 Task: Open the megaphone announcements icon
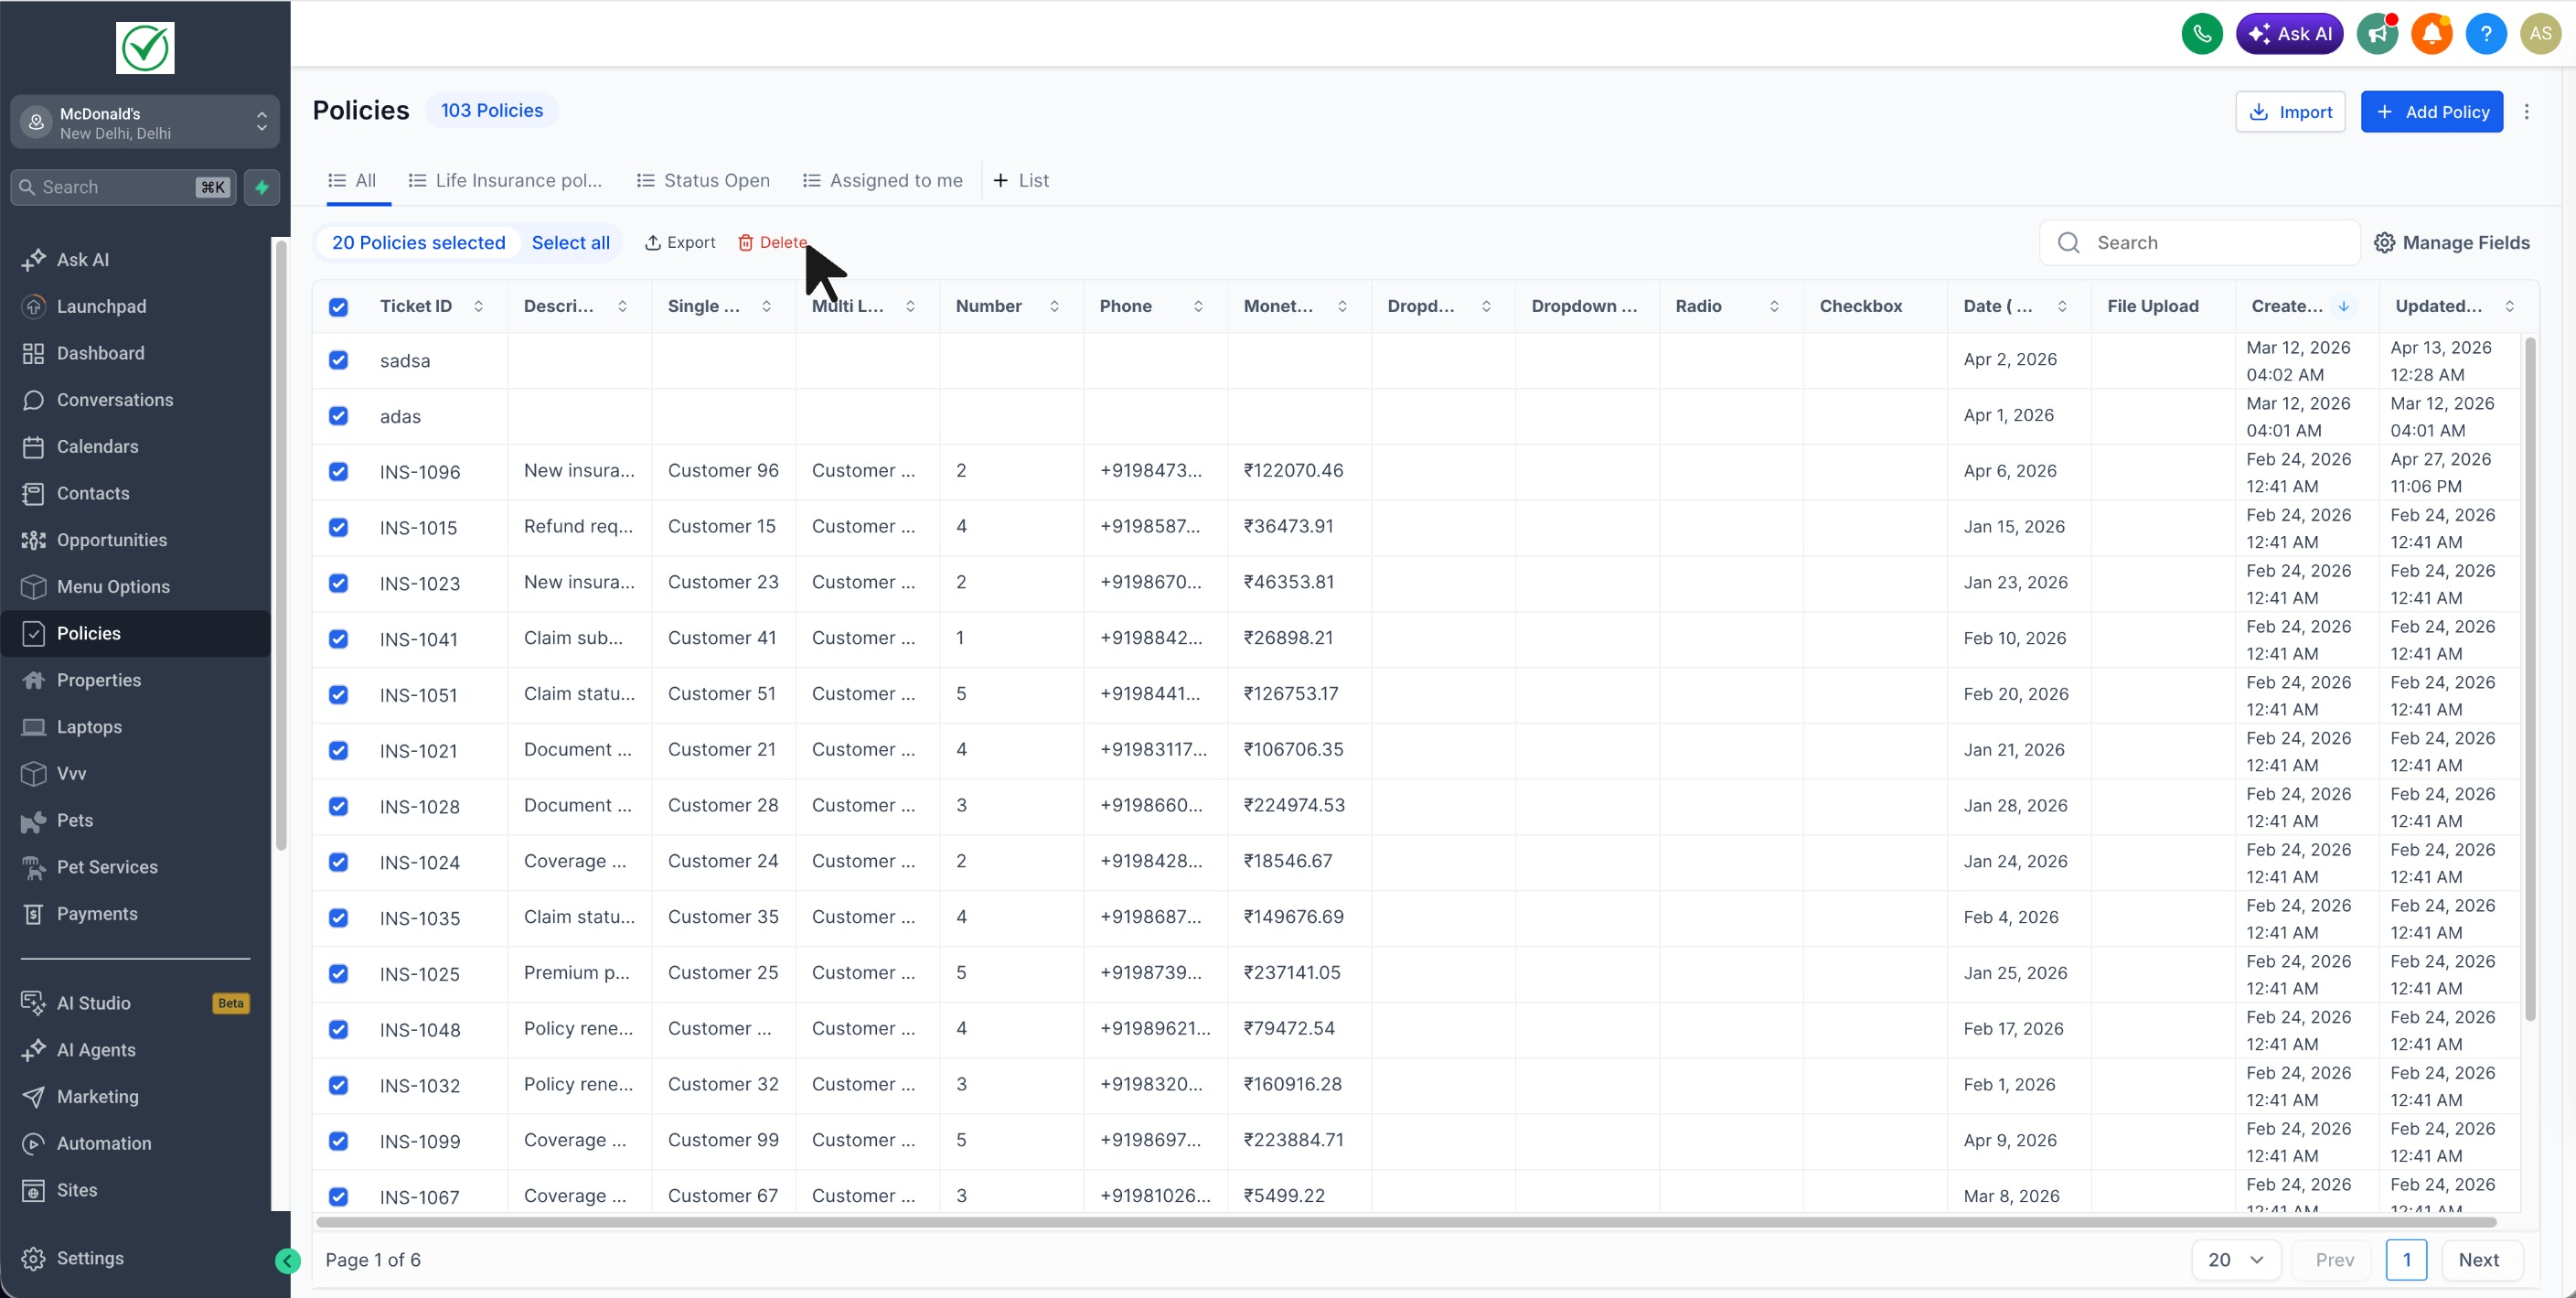pyautogui.click(x=2377, y=34)
